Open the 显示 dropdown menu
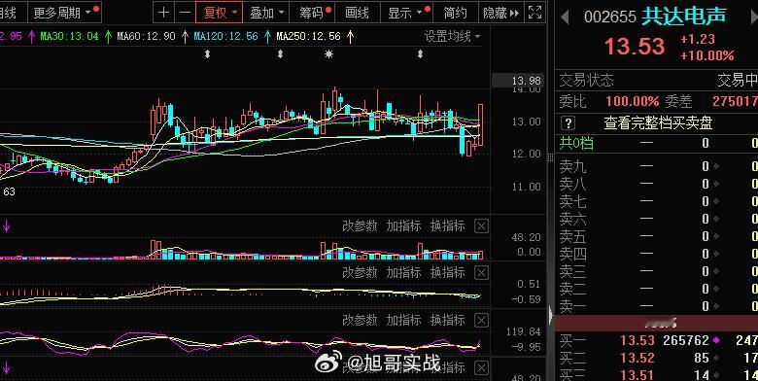The height and width of the screenshot is (381, 758). 405,13
